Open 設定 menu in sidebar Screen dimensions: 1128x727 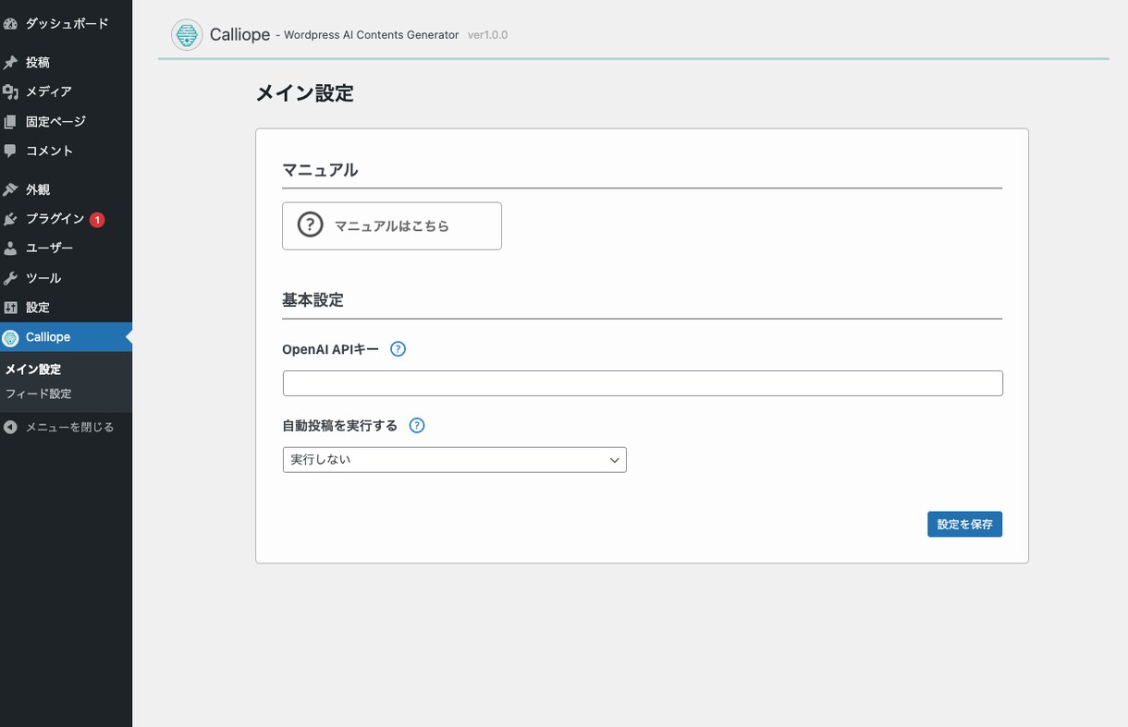point(66,308)
